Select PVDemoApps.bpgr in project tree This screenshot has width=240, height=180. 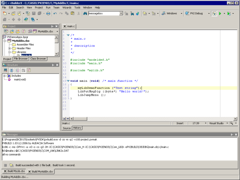pyautogui.click(x=18, y=37)
